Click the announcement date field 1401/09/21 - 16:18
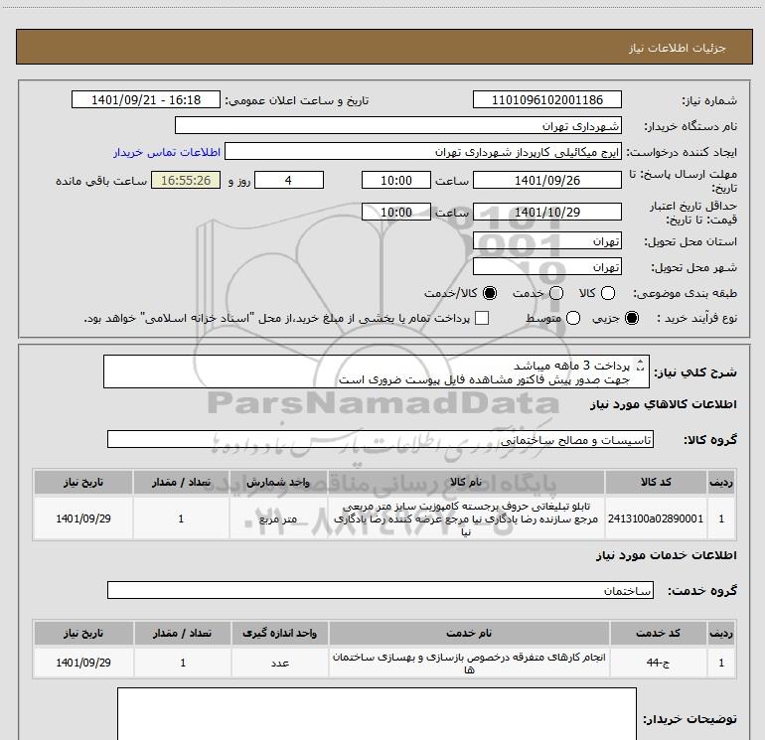The height and width of the screenshot is (740, 765). pyautogui.click(x=146, y=99)
